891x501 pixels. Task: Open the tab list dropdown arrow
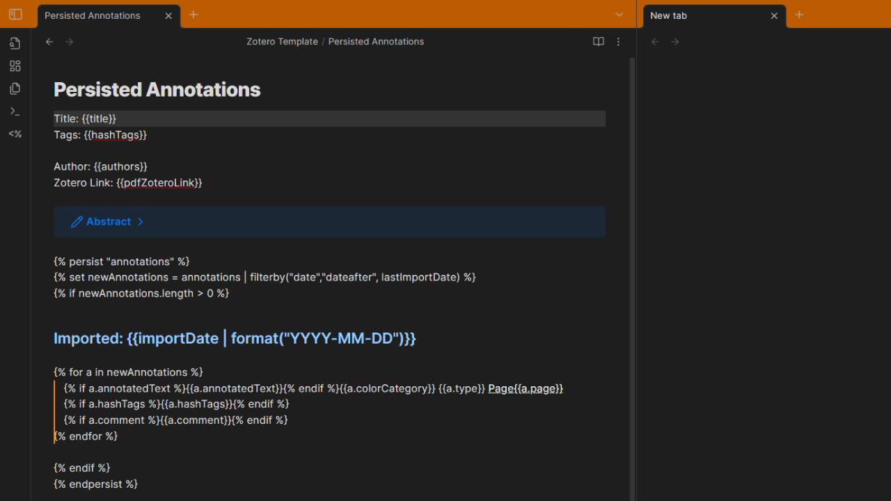[620, 15]
